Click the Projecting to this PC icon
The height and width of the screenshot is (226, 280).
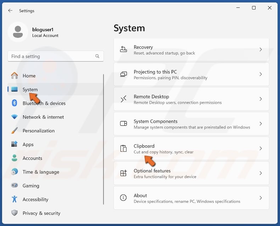click(123, 74)
